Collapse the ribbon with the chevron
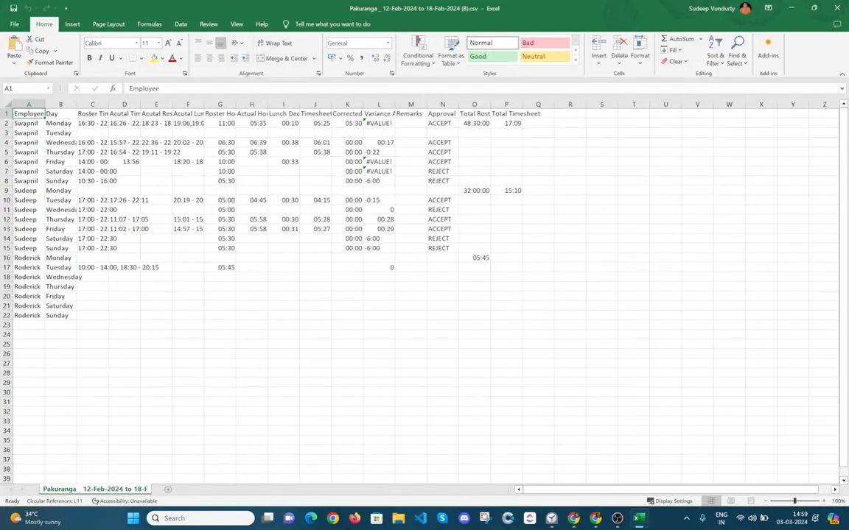Viewport: 849px width, 530px height. [x=842, y=74]
